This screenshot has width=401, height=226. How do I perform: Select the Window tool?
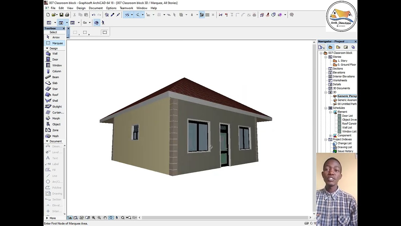click(55, 65)
